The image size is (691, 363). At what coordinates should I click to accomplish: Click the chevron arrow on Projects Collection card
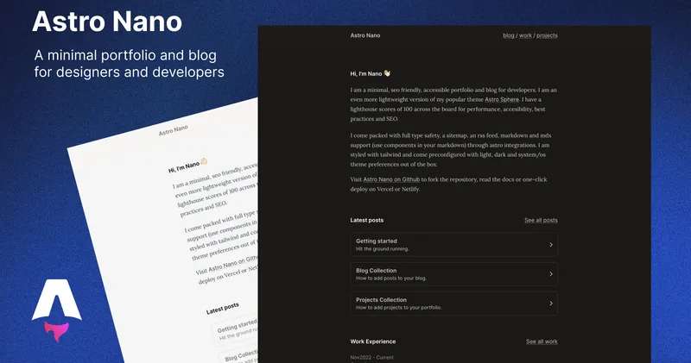click(550, 304)
